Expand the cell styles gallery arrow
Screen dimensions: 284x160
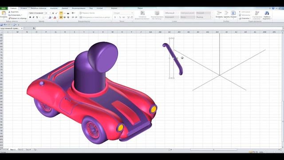pyautogui.click(x=213, y=17)
